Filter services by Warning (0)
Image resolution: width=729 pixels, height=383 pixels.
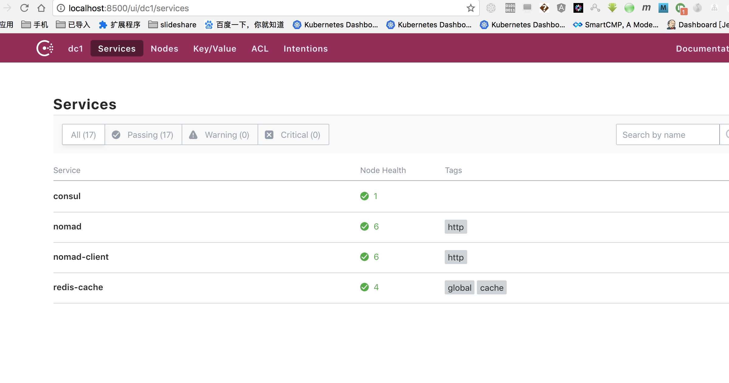[x=220, y=134]
